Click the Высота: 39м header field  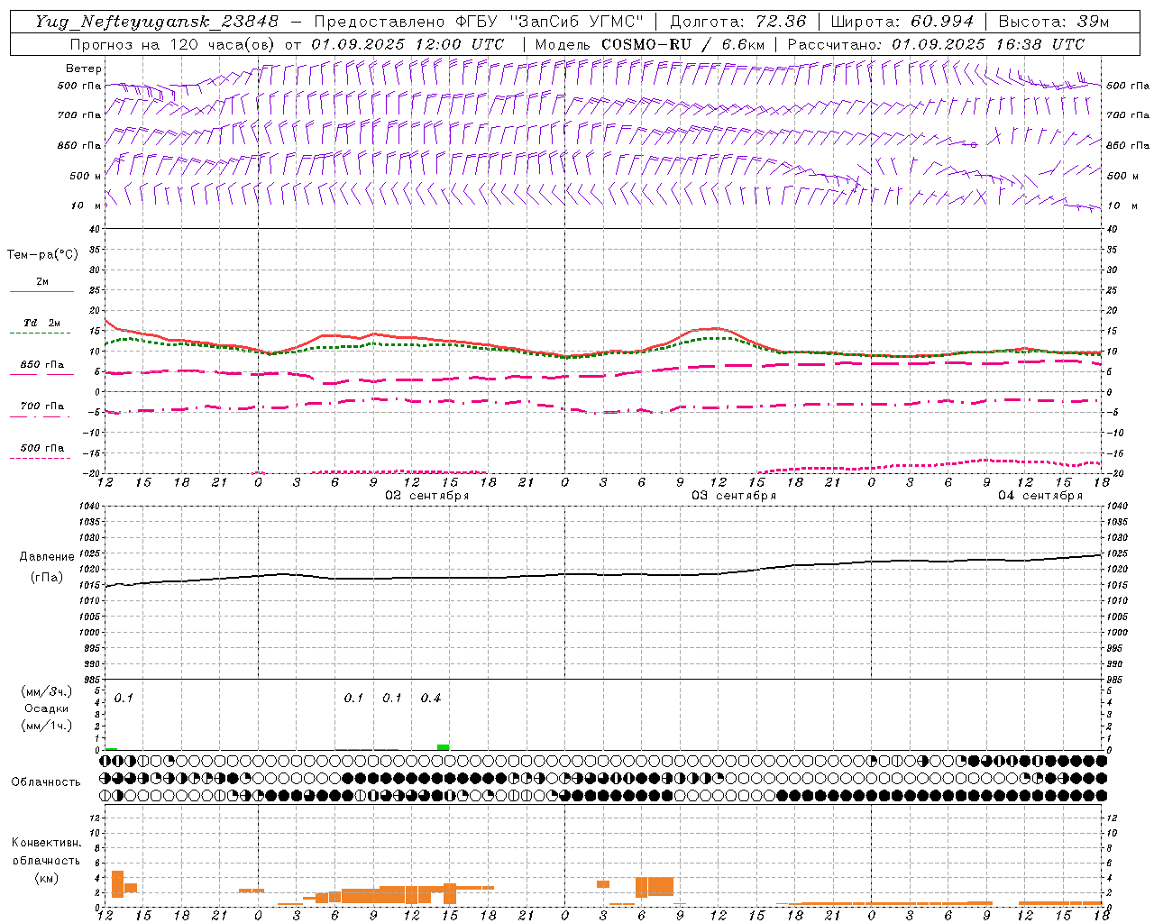point(1053,22)
